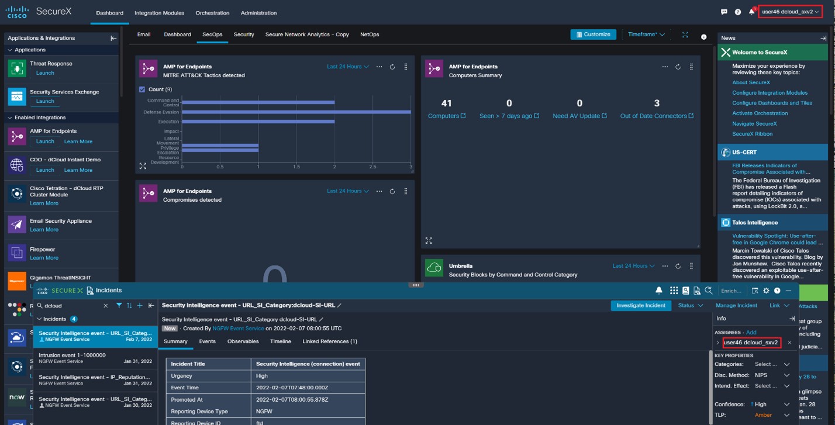Open the ribbon orbital query search icon
835x425 pixels.
[x=708, y=290]
